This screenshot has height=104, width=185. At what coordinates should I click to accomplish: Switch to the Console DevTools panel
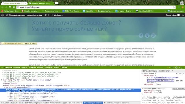click(64, 68)
